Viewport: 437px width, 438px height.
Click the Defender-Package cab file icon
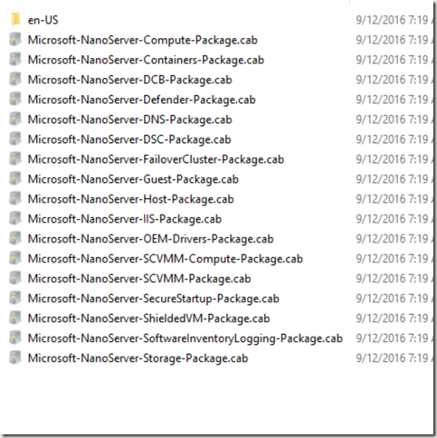click(15, 100)
